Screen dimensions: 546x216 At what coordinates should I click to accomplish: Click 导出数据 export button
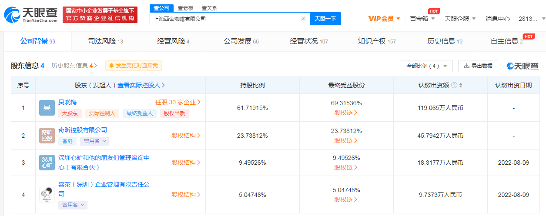[x=478, y=66]
